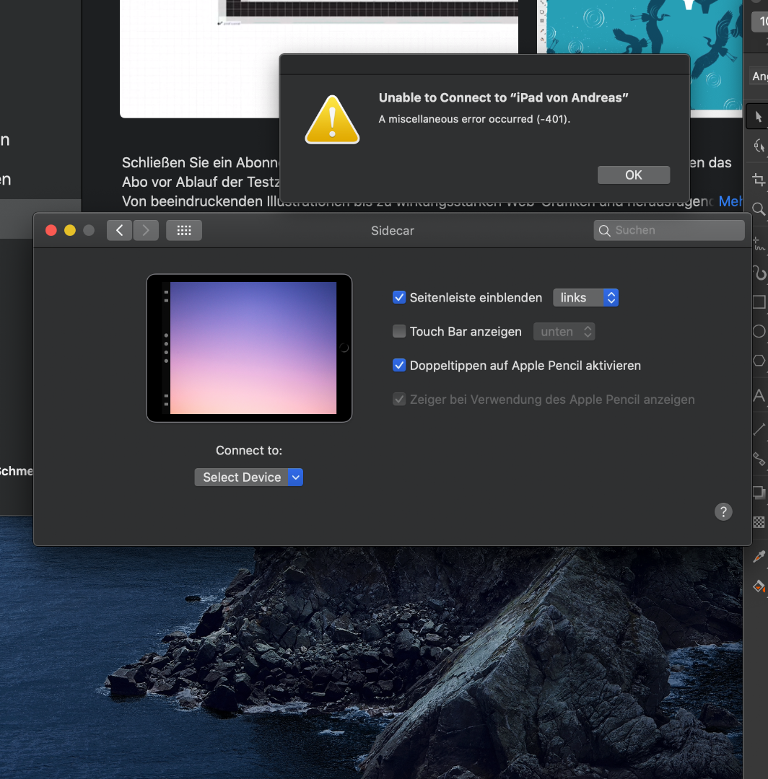Viewport: 768px width, 779px height.
Task: Uncheck Doppeltippen auf Apple Pencil aktivieren
Action: 399,365
